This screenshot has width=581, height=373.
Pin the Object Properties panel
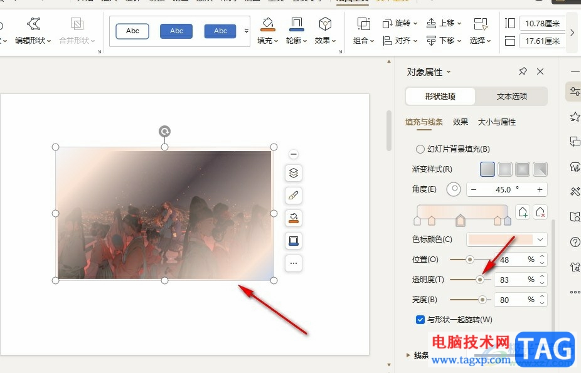(x=523, y=71)
